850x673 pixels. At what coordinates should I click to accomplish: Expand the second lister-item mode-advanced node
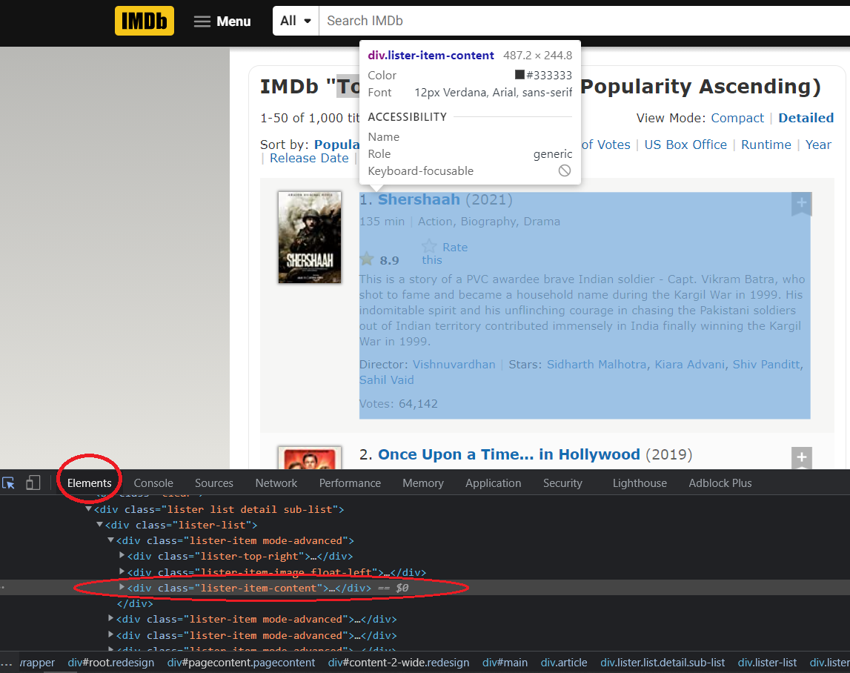[110, 618]
